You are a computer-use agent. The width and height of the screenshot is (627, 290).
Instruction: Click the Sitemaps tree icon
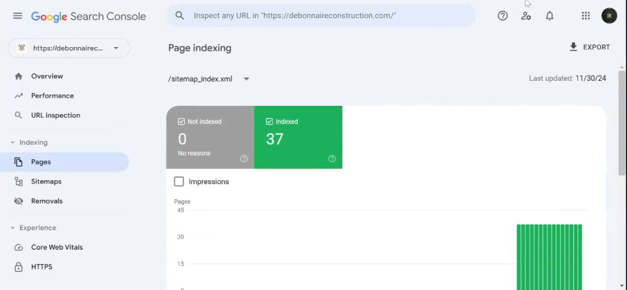click(18, 182)
